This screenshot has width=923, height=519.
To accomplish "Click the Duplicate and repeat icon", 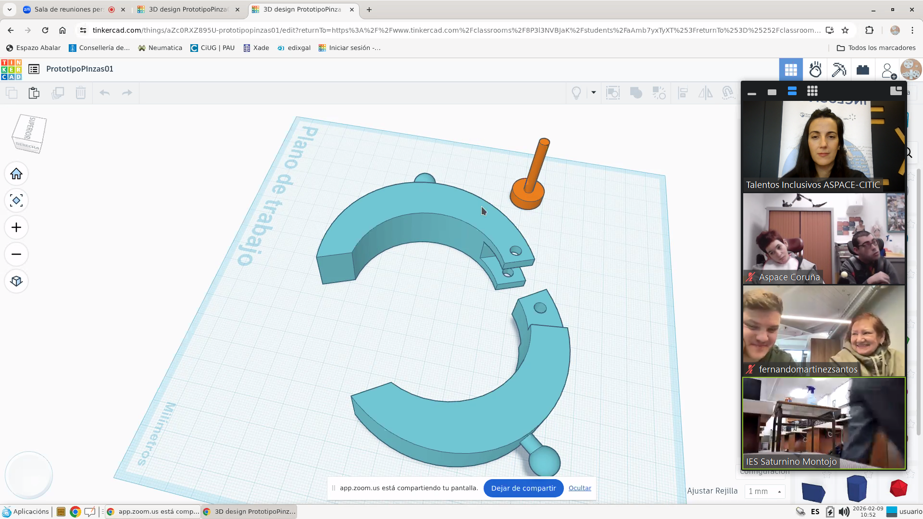I will coord(58,93).
